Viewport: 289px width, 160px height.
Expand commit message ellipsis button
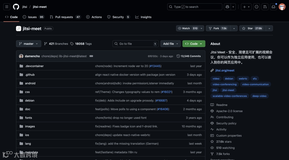[91, 56]
